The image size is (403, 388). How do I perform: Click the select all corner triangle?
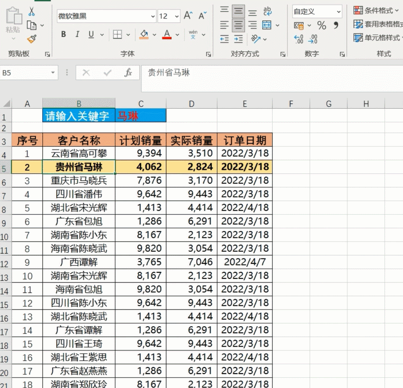tap(6, 104)
